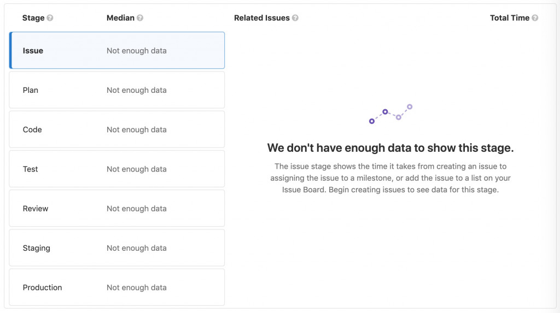Viewport: 560px width, 313px height.
Task: Click the 'We don't have enough data' heading
Action: tap(390, 148)
